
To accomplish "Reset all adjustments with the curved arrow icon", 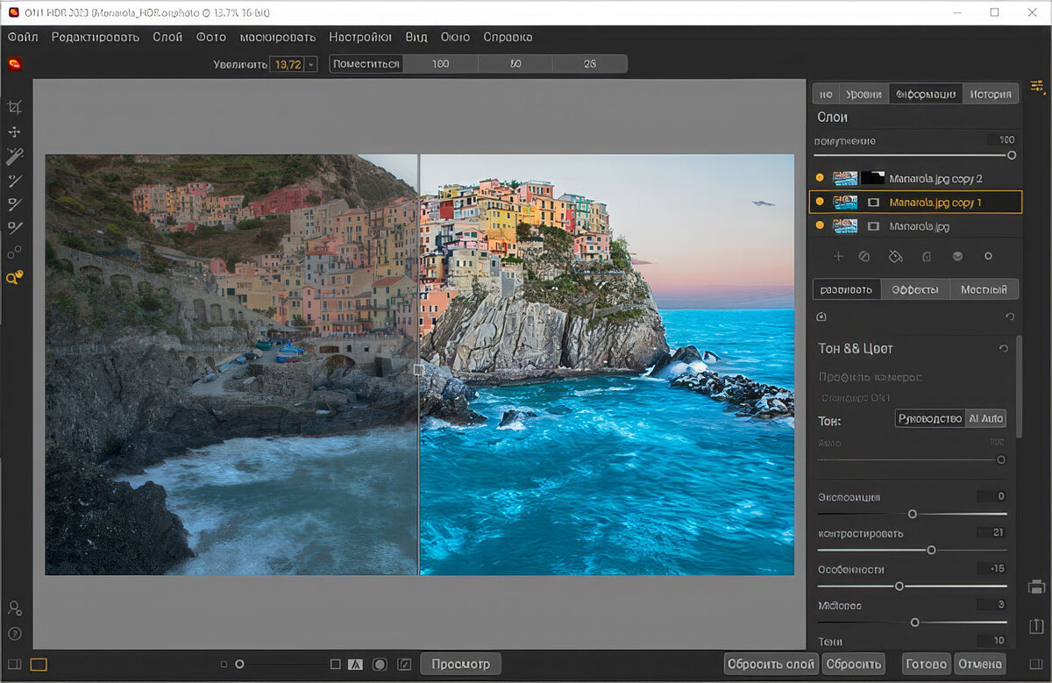I will coord(1010,317).
